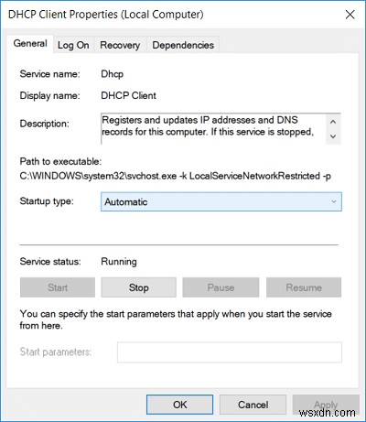Click the Service status label
Screen dimensions: 366x422
50,262
